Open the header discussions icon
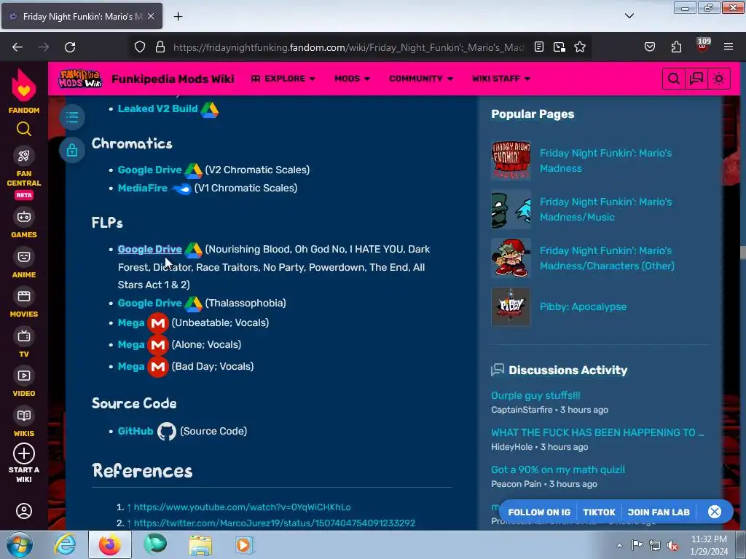746x559 pixels. coord(696,79)
